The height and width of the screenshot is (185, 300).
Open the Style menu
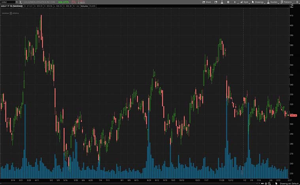point(245,2)
